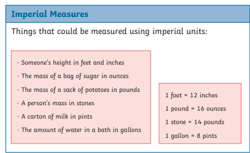Click the bullet before A person's mass
250x153 pixels.
coord(18,103)
